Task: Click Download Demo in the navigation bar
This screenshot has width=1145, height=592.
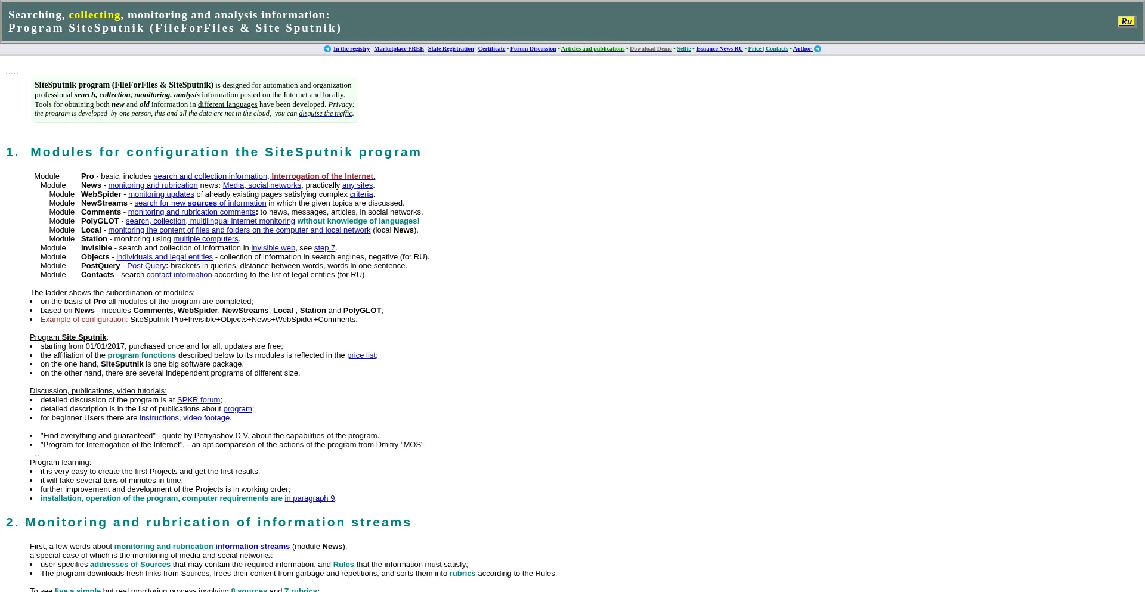Action: click(651, 49)
